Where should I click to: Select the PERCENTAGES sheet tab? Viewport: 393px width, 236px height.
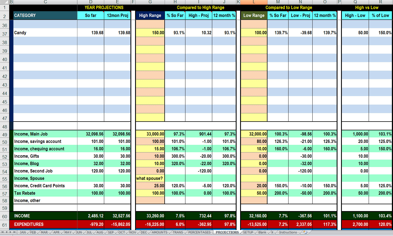point(199,232)
